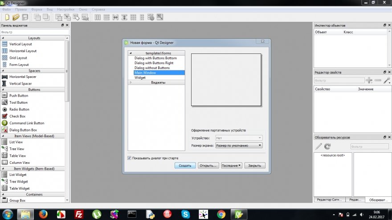Select the Edit Signals/Slots mode icon
Screen dimensions: 392x220
coord(68,17)
